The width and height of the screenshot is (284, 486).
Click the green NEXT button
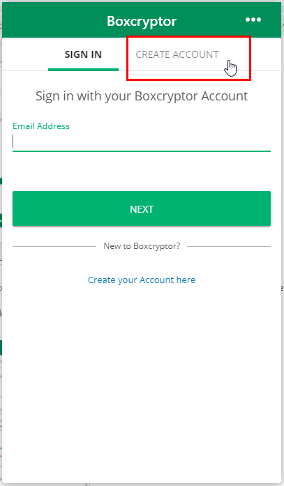142,208
